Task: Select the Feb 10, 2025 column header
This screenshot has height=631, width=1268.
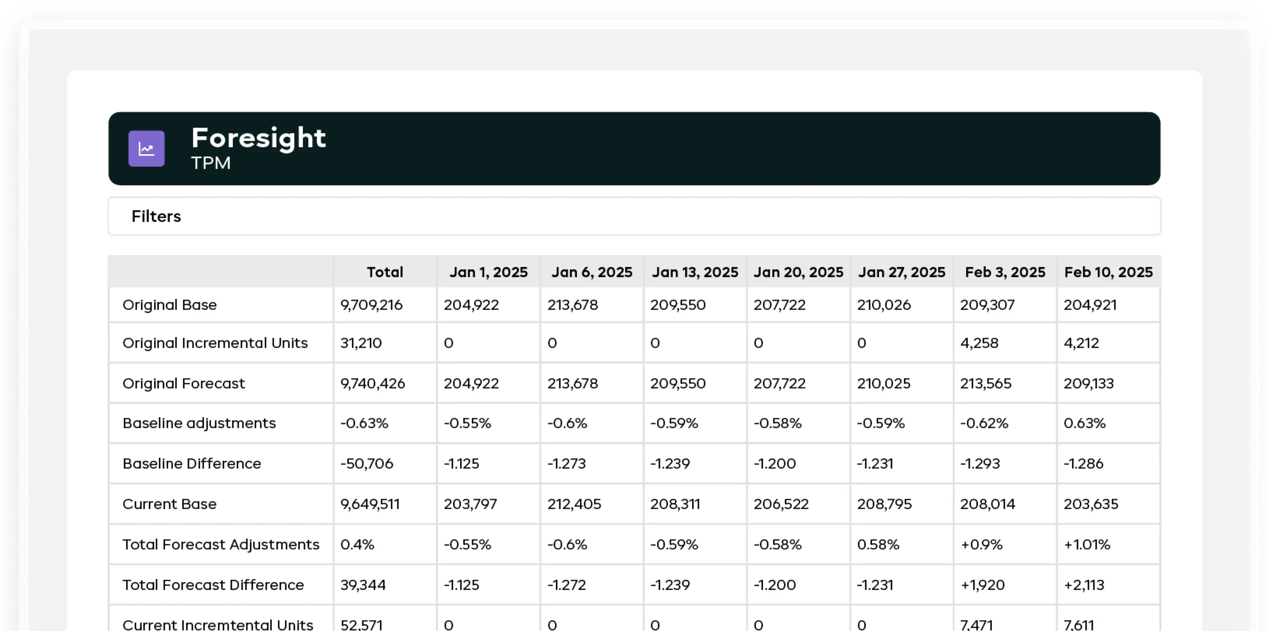Action: coord(1108,272)
